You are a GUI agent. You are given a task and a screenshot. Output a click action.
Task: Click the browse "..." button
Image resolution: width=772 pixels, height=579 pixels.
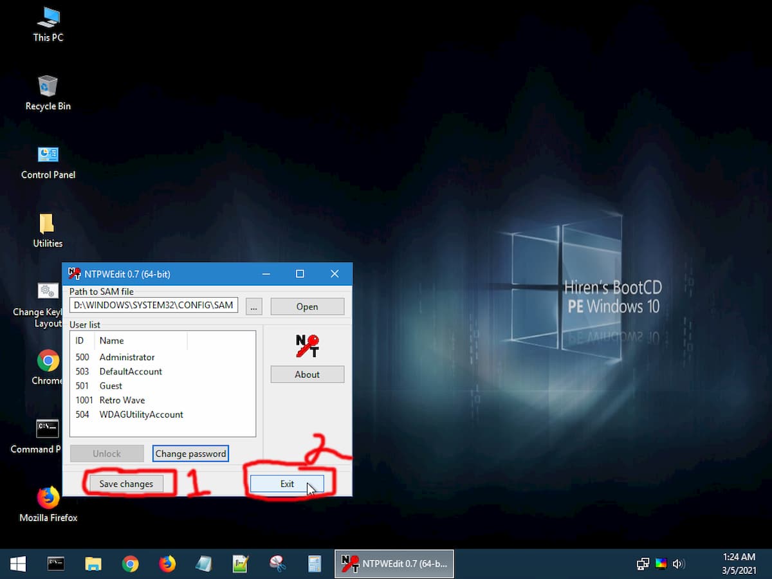253,306
